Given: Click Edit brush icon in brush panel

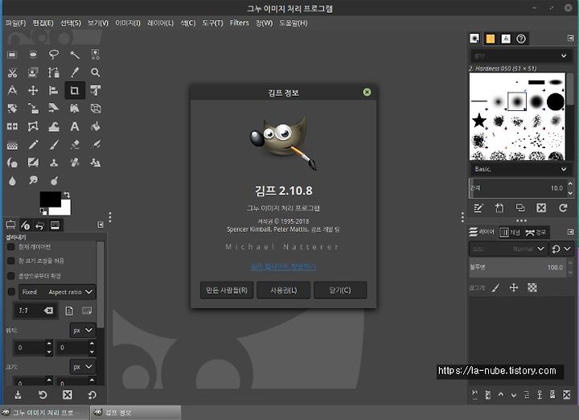Looking at the screenshot, I should [478, 208].
